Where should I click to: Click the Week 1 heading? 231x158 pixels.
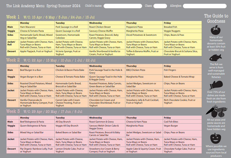click(13, 17)
